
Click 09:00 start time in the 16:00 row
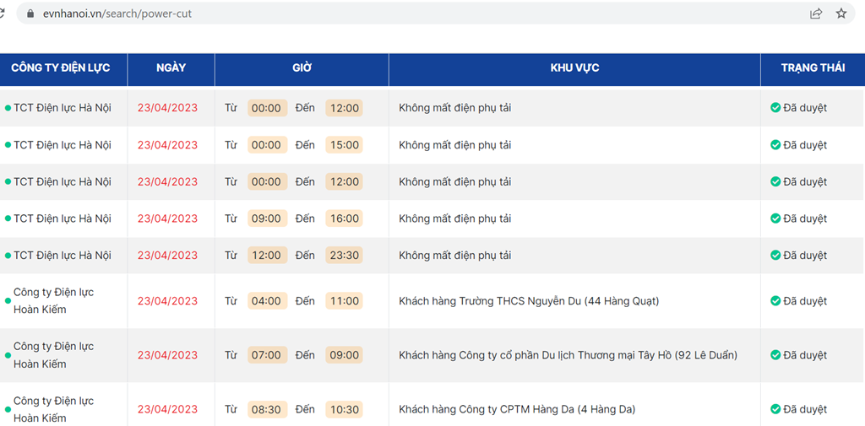coord(267,218)
